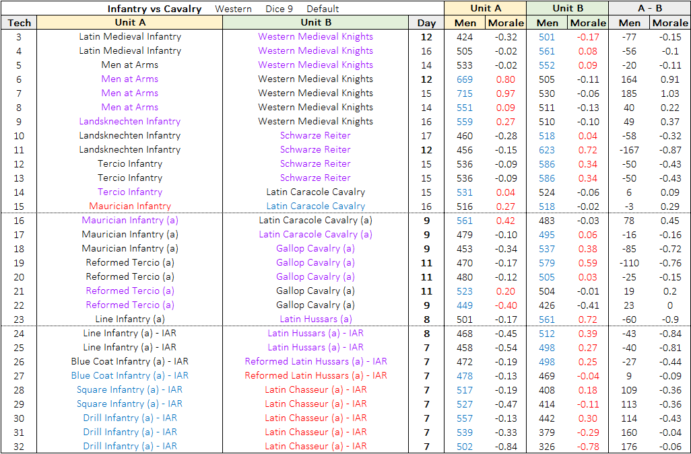
Task: Click the 'Day' column header
Action: coord(426,23)
